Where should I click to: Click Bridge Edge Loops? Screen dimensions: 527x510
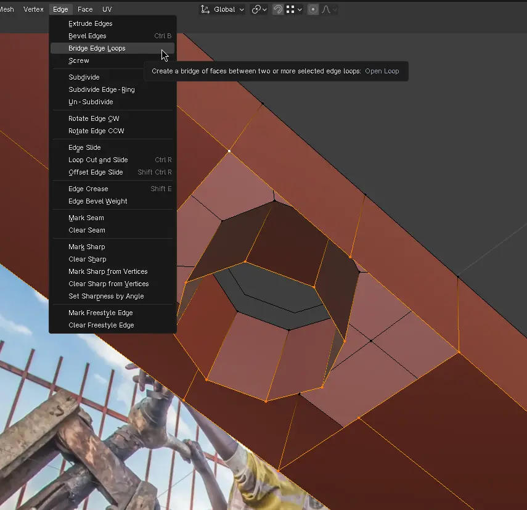tap(113, 49)
